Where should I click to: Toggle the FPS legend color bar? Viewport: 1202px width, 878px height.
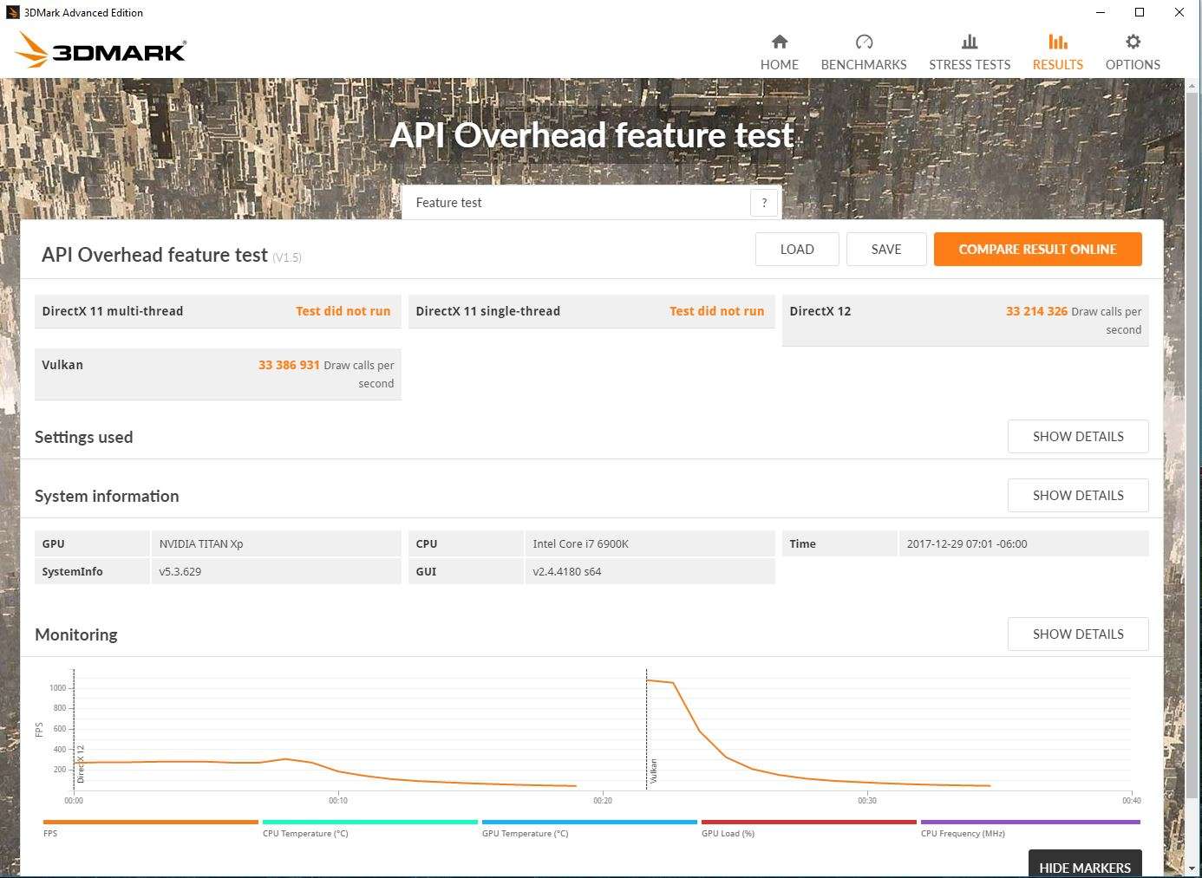pos(151,822)
